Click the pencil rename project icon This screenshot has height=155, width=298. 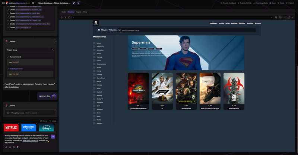pyautogui.click(x=74, y=3)
